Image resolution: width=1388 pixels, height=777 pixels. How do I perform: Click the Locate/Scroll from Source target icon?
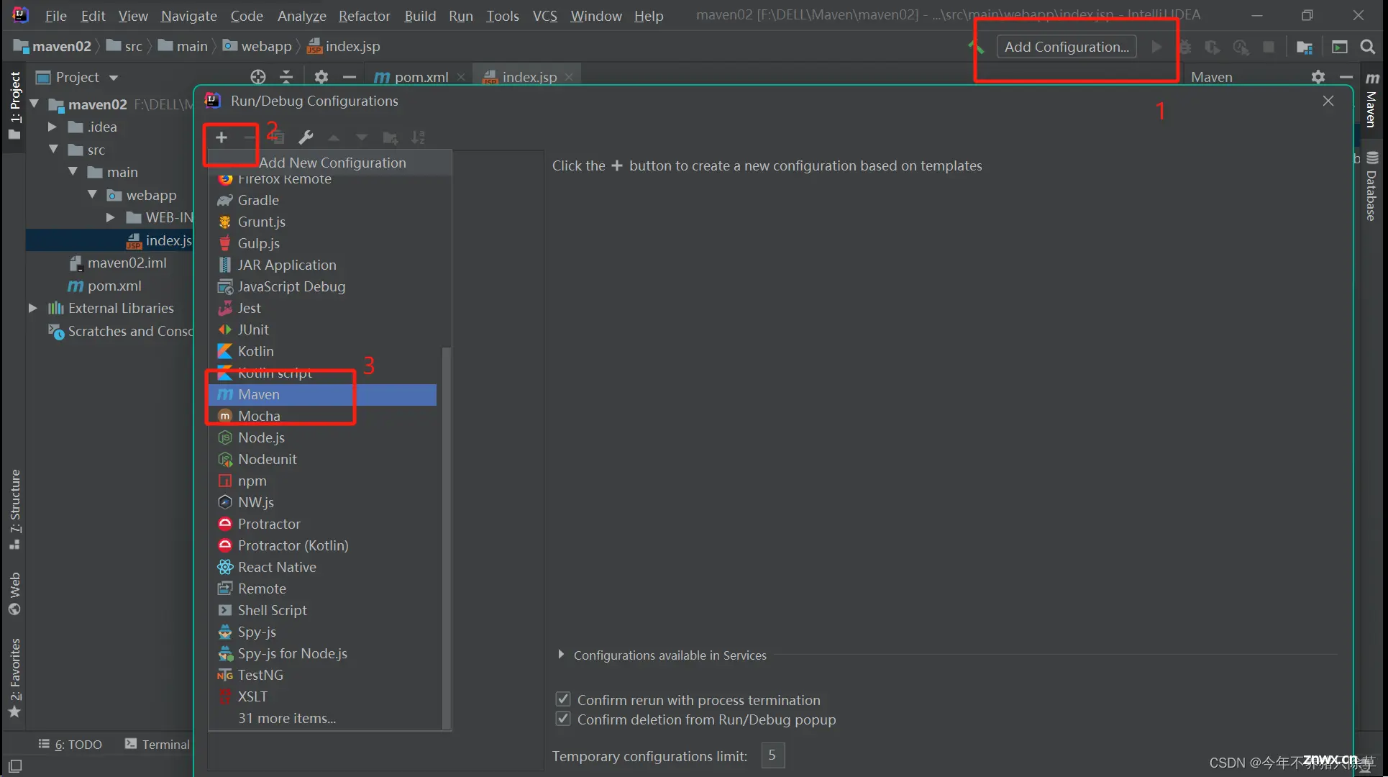(x=258, y=77)
